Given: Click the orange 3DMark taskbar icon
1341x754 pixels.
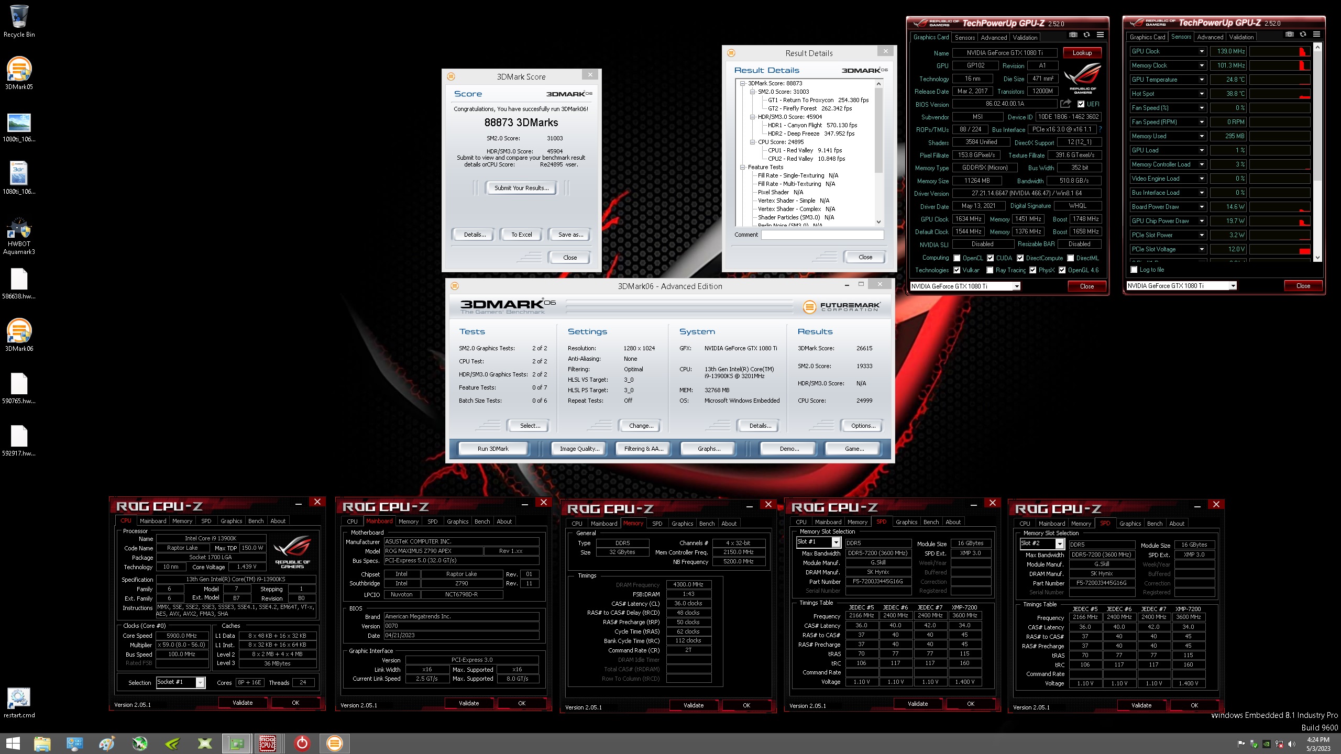Looking at the screenshot, I should [334, 743].
